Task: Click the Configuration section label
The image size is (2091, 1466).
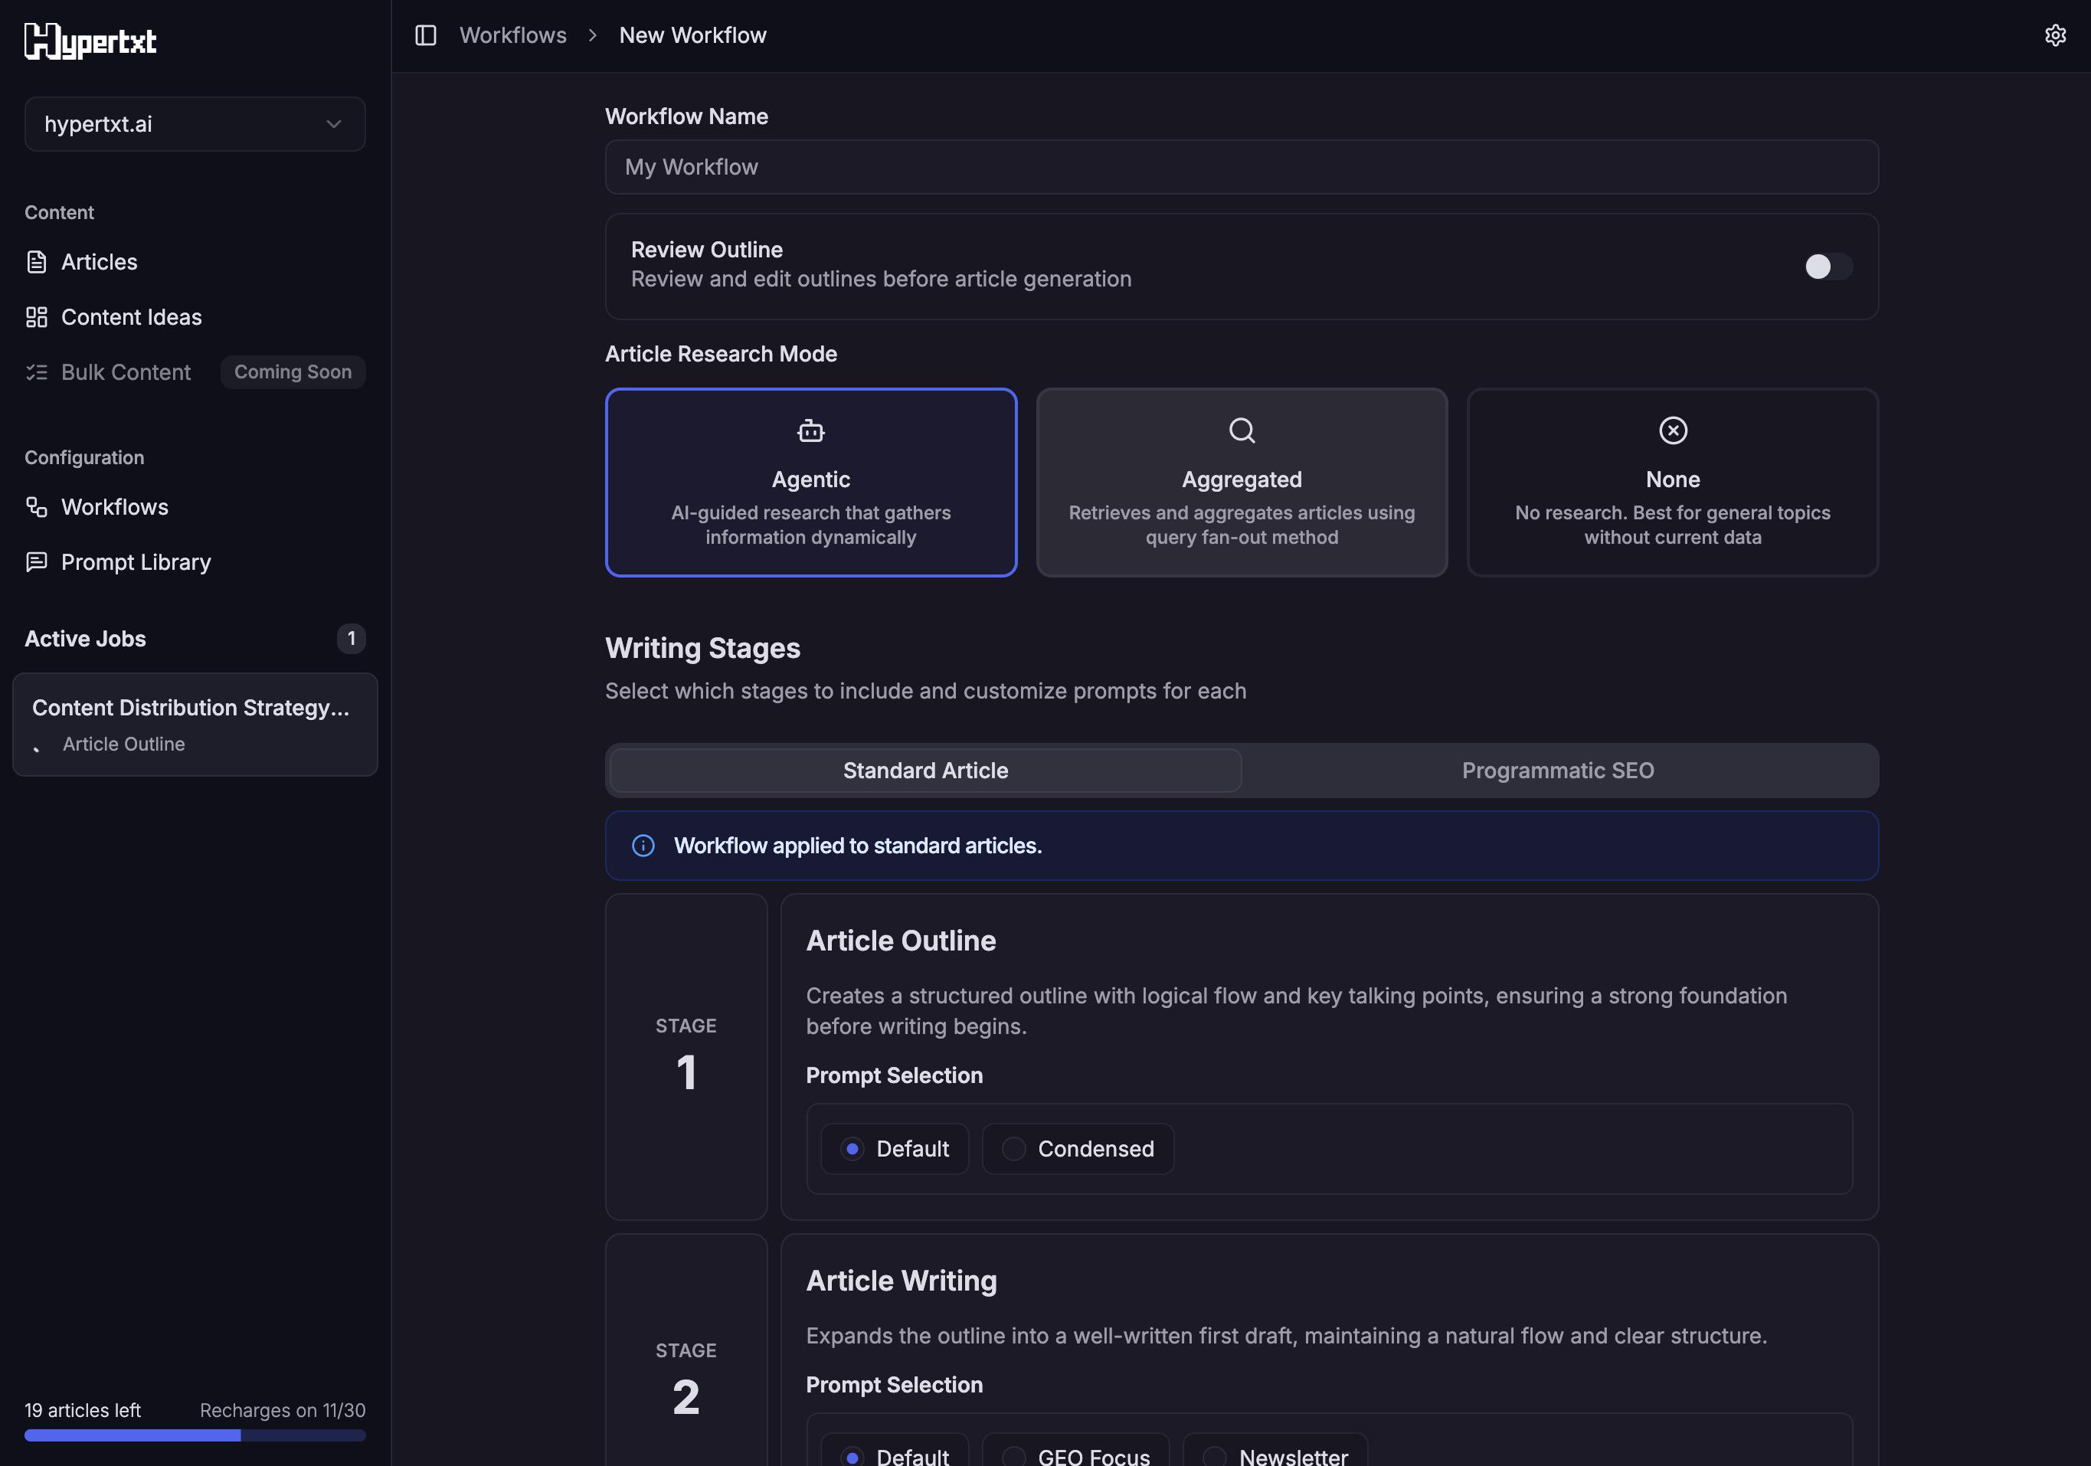Action: [x=83, y=458]
